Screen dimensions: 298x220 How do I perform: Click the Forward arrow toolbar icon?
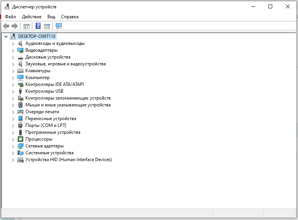pos(15,26)
